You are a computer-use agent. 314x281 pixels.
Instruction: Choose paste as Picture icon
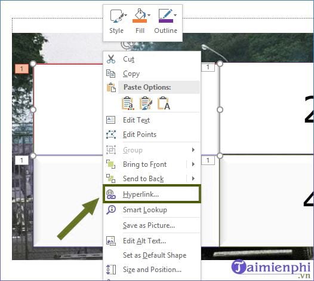pyautogui.click(x=146, y=103)
